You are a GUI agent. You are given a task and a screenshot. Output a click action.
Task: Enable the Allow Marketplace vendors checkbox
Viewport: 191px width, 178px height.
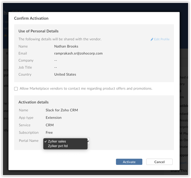pyautogui.click(x=16, y=89)
